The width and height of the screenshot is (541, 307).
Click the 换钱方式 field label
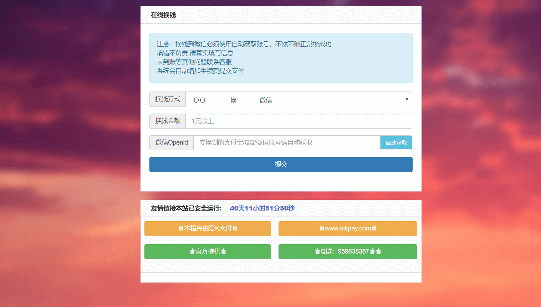point(168,99)
